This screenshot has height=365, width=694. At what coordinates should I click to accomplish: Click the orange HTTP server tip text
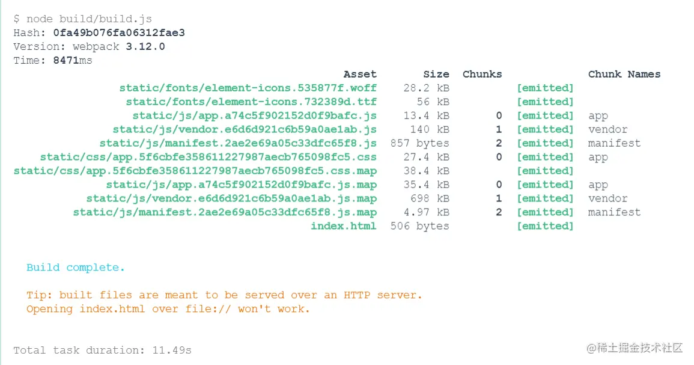(224, 296)
